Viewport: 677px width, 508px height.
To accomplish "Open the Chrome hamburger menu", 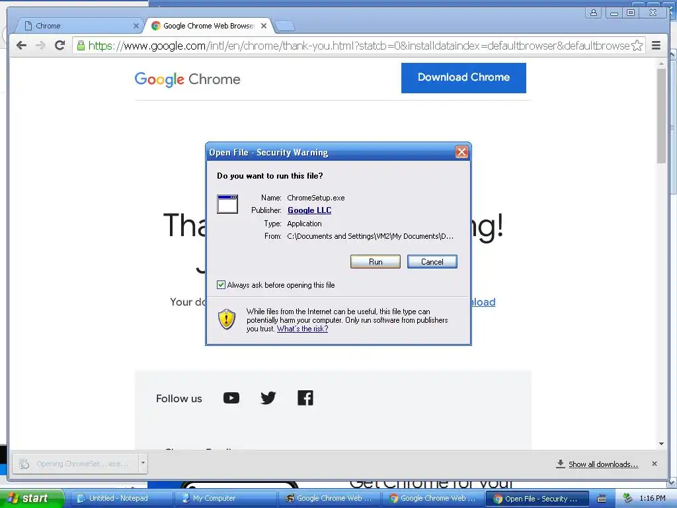I will coord(656,46).
